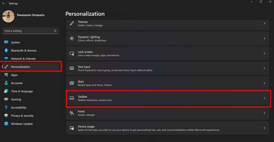Click the Windows Update icon in sidebar
274x142 pixels.
6,124
